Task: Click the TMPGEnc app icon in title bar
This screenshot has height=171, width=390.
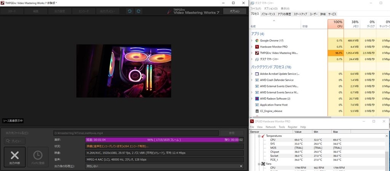Action: click(2, 3)
